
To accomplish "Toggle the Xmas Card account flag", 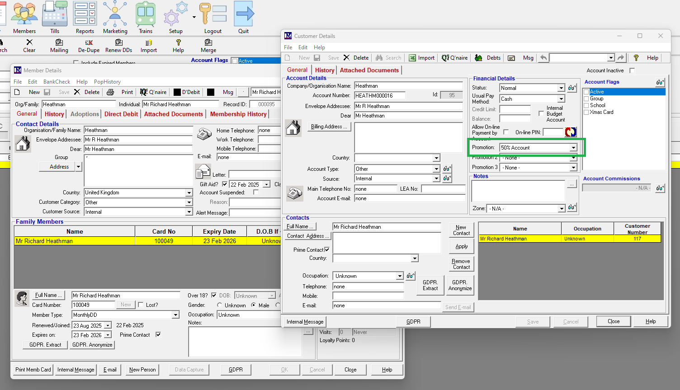I will (x=586, y=113).
